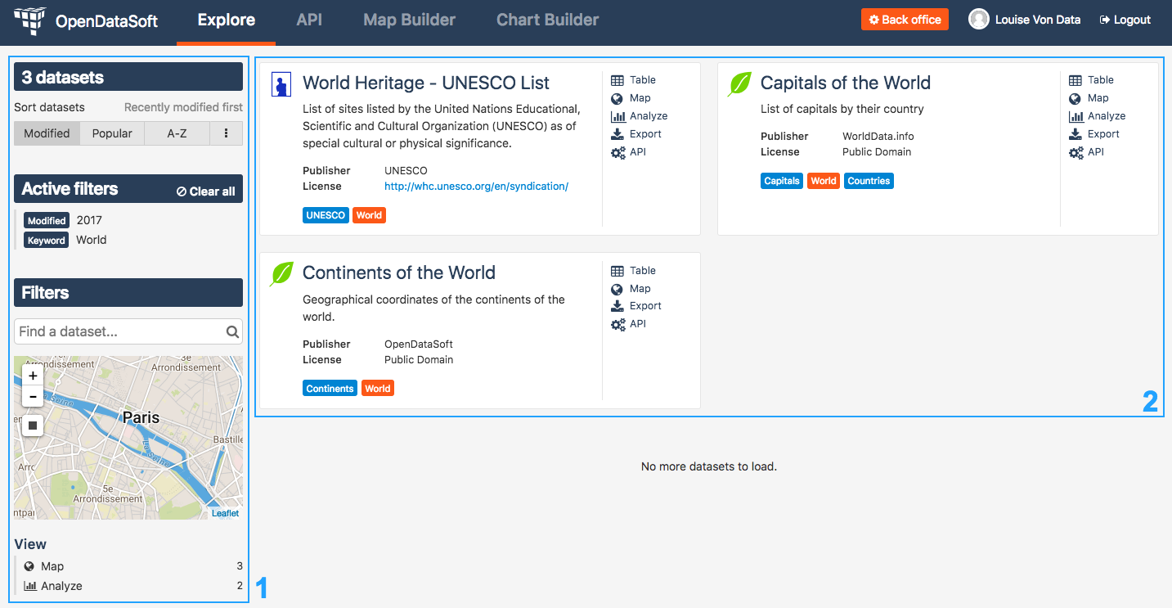Open Table view for Capitals of the World
1172x608 pixels.
[1092, 80]
